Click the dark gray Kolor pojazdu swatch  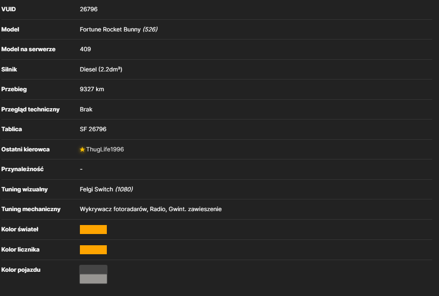pyautogui.click(x=93, y=269)
